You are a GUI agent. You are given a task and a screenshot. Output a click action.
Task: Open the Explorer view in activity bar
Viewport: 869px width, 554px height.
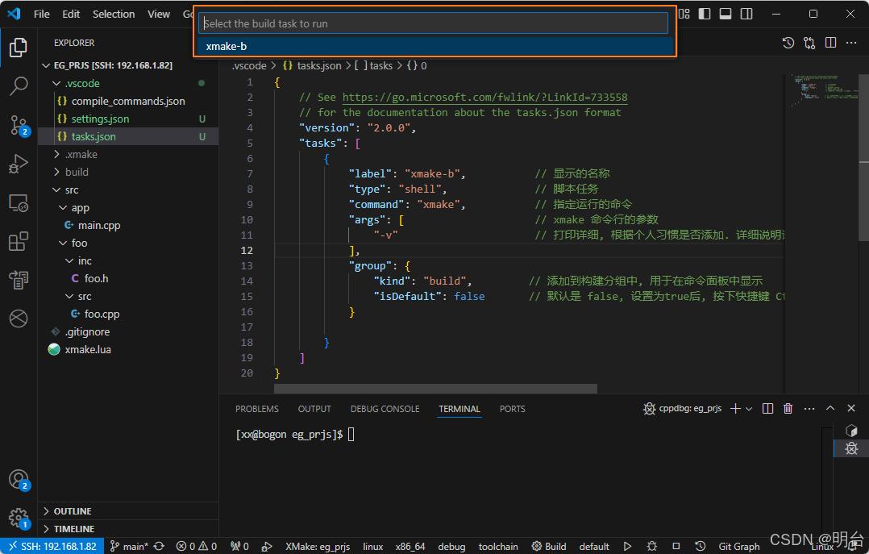point(19,48)
